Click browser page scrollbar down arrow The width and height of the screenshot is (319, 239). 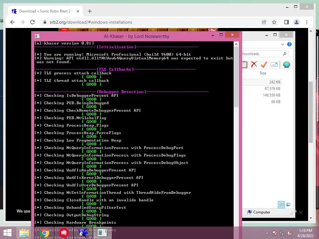[x=311, y=218]
